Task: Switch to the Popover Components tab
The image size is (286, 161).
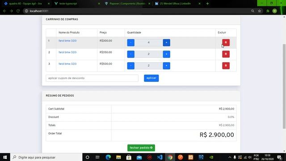Action: pos(127,4)
